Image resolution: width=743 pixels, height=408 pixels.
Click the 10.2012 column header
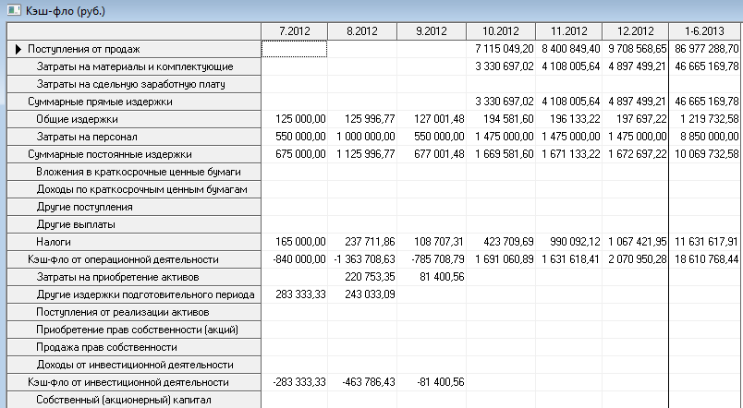501,31
